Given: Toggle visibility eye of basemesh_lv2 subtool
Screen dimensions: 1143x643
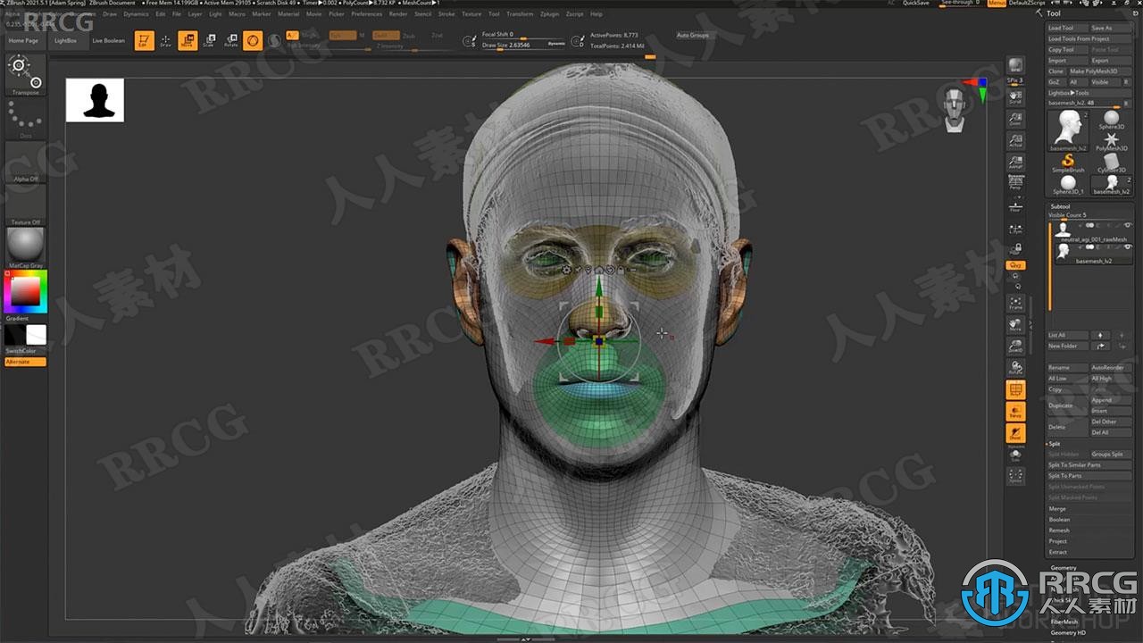Looking at the screenshot, I should [1128, 247].
